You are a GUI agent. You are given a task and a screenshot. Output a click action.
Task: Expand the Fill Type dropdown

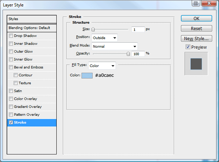pos(102,66)
